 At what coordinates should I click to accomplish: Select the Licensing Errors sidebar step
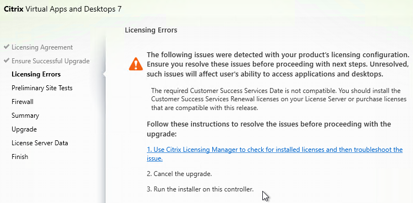tap(36, 74)
